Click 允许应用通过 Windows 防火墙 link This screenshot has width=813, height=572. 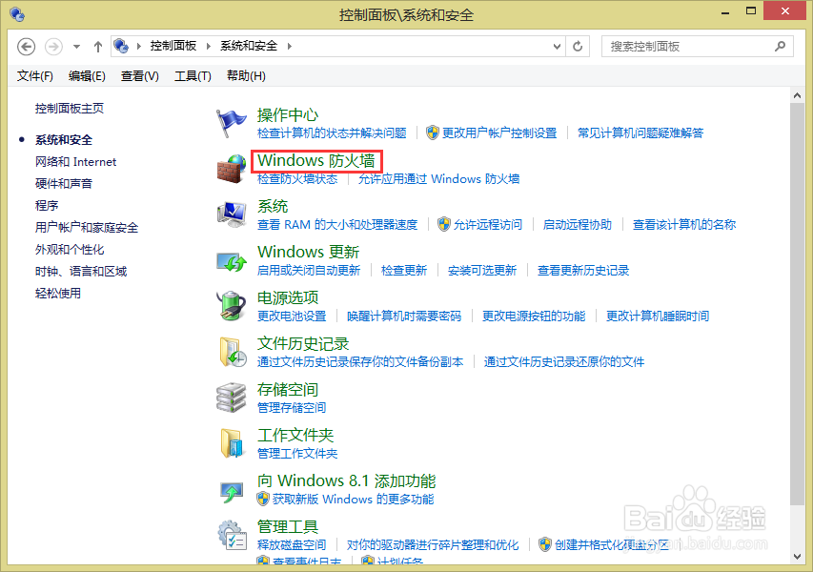438,179
